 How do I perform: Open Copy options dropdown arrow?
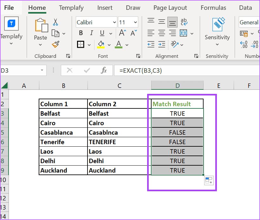pos(64,34)
